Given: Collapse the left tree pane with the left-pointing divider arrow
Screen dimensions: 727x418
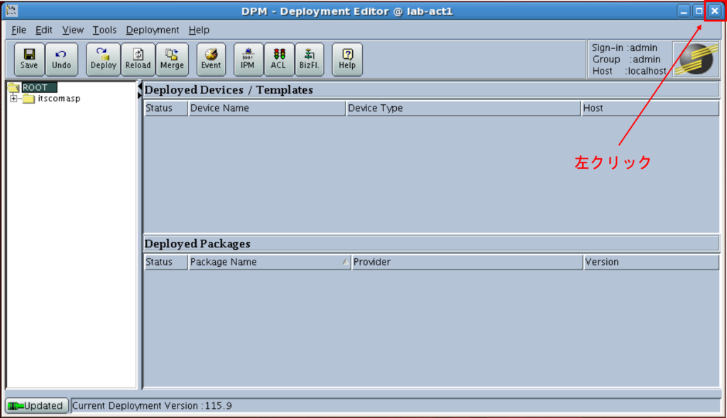Looking at the screenshot, I should pos(140,87).
